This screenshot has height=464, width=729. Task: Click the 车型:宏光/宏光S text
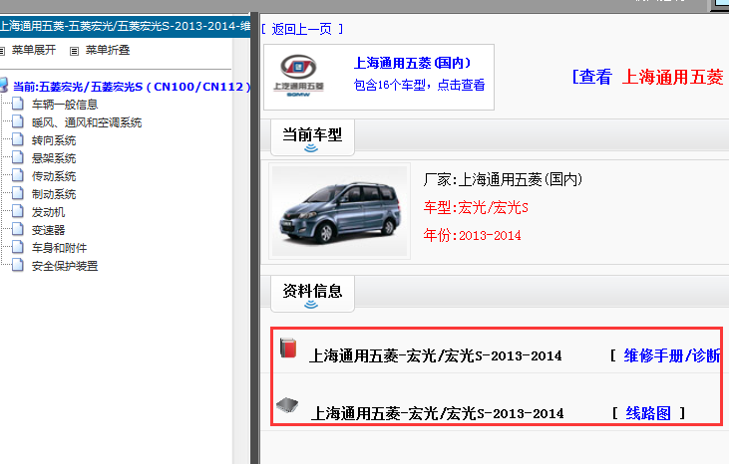click(x=476, y=207)
